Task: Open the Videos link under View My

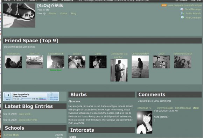Action: [x=64, y=13]
